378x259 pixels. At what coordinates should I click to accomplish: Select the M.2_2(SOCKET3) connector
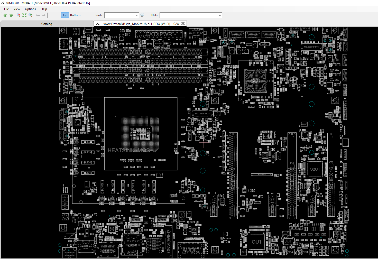311,47
